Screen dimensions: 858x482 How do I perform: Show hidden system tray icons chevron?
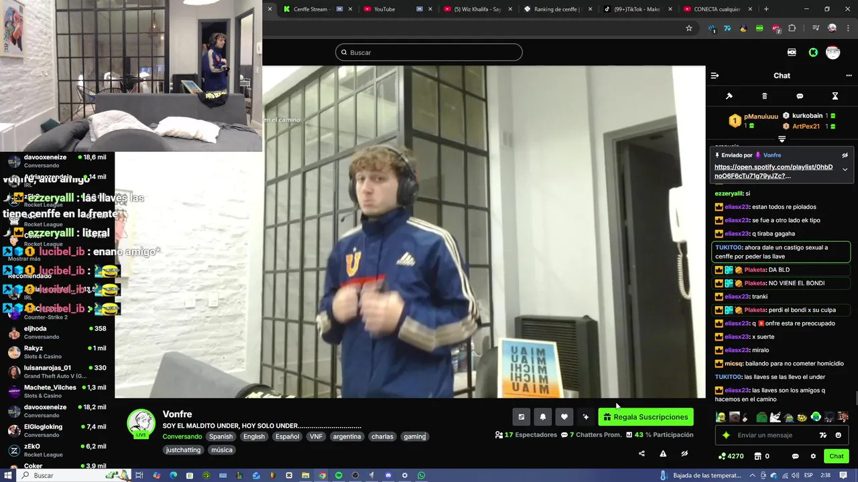point(752,475)
